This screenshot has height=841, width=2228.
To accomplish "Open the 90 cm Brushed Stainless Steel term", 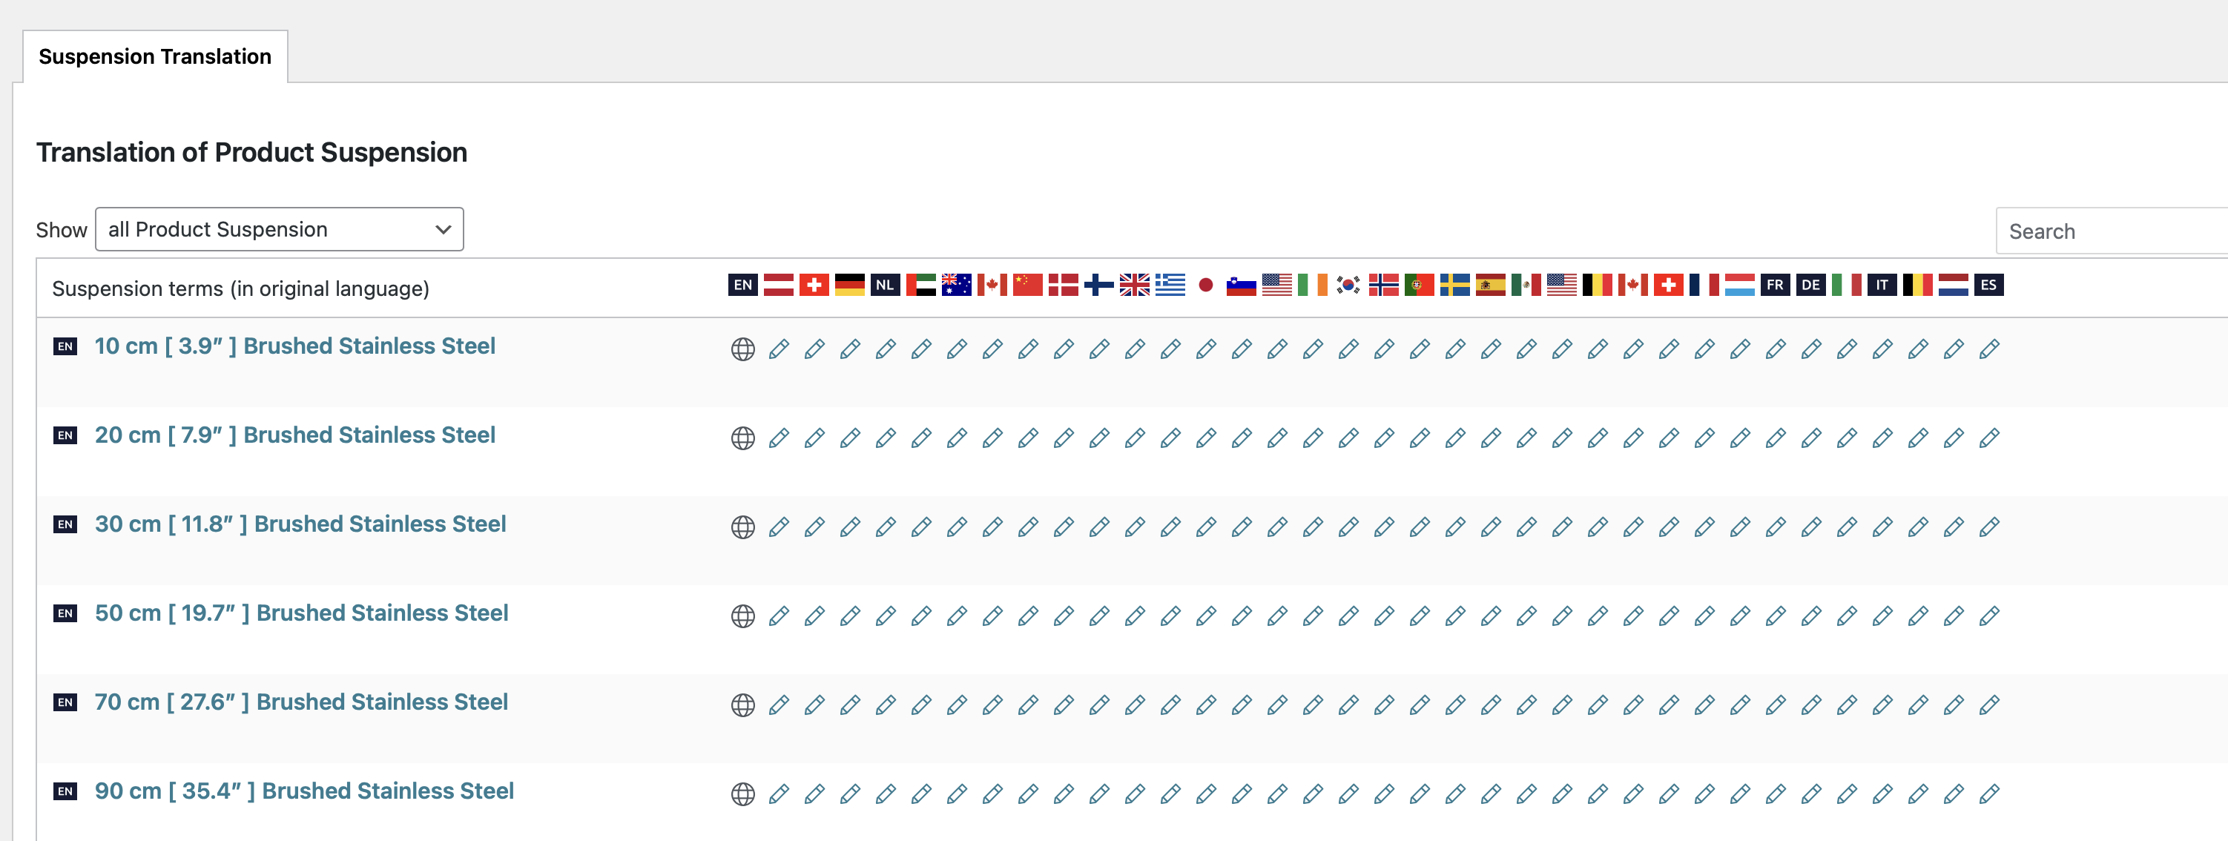I will [303, 791].
